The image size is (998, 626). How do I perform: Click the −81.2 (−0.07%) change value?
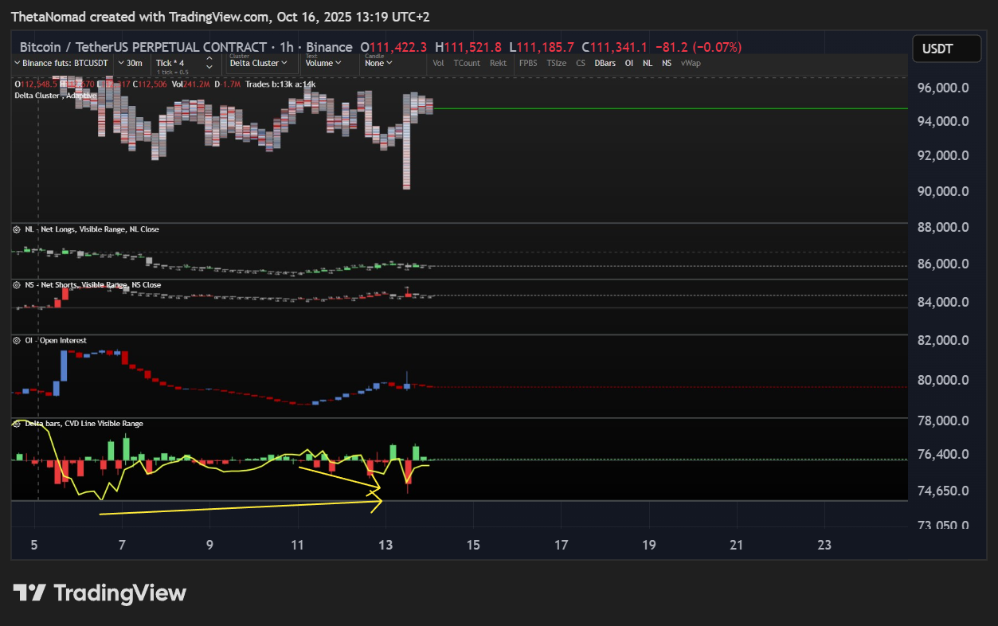pyautogui.click(x=698, y=48)
